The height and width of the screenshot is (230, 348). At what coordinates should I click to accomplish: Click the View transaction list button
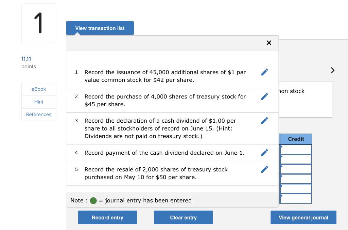click(x=100, y=28)
